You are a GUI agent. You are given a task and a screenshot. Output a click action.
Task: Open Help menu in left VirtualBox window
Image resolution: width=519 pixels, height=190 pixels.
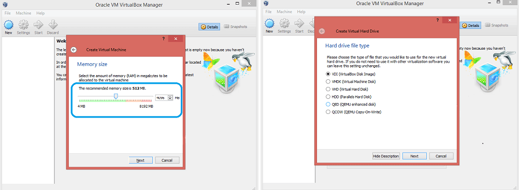click(x=40, y=13)
